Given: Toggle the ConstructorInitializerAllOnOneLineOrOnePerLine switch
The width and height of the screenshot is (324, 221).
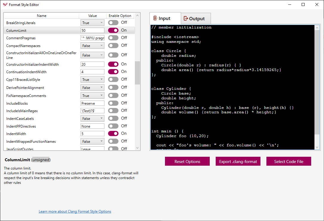Looking at the screenshot, I should coord(113,55).
